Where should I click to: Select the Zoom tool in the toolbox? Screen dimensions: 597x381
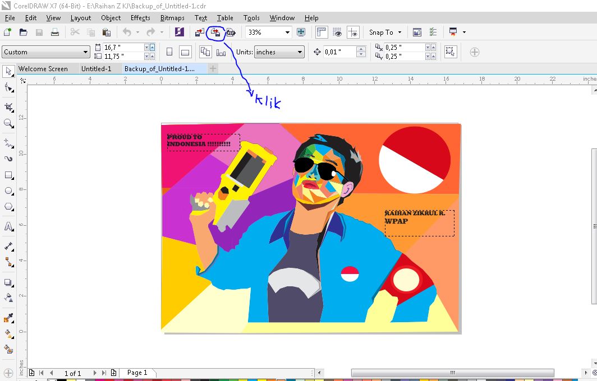click(x=8, y=123)
